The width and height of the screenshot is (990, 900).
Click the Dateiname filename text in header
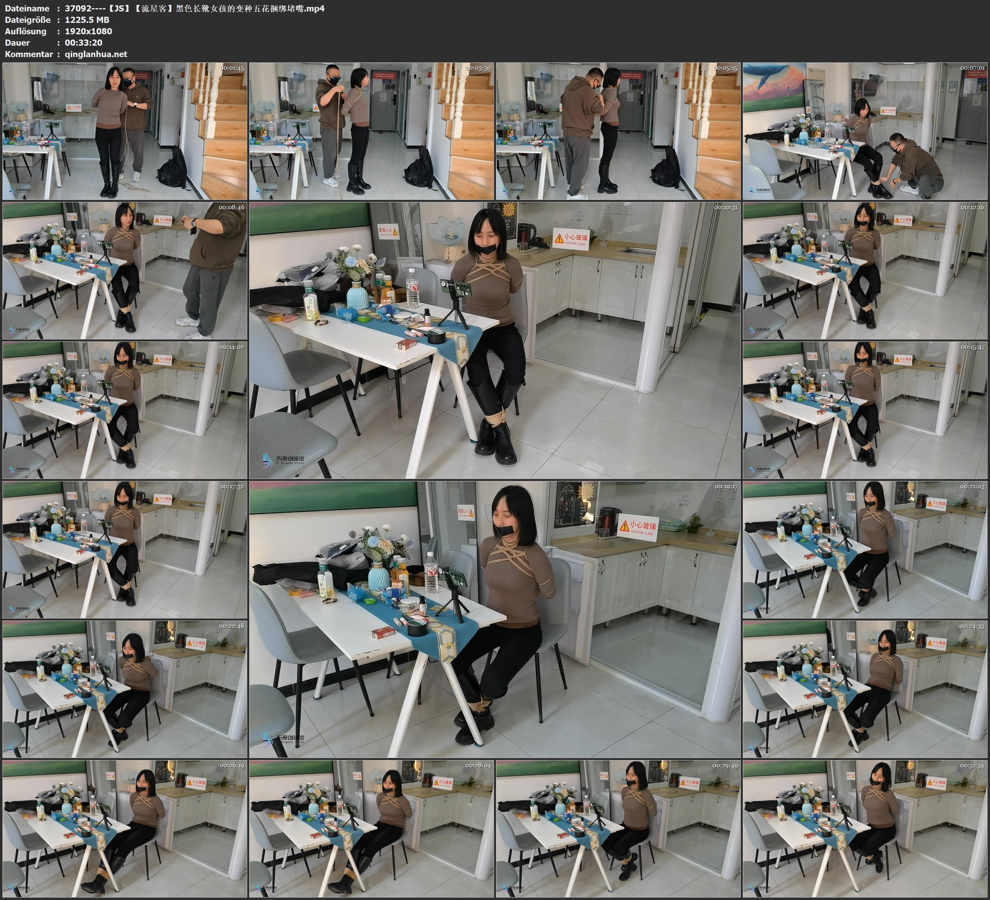pos(195,8)
